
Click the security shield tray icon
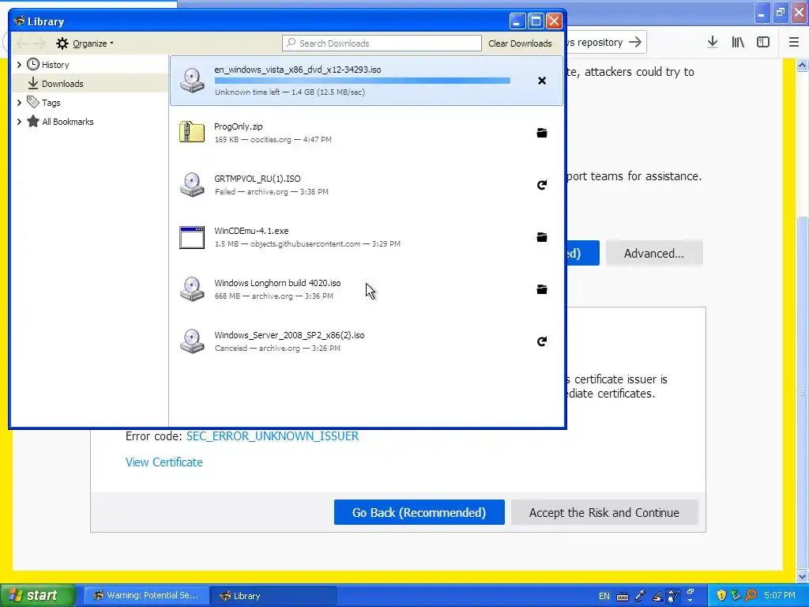pos(721,595)
